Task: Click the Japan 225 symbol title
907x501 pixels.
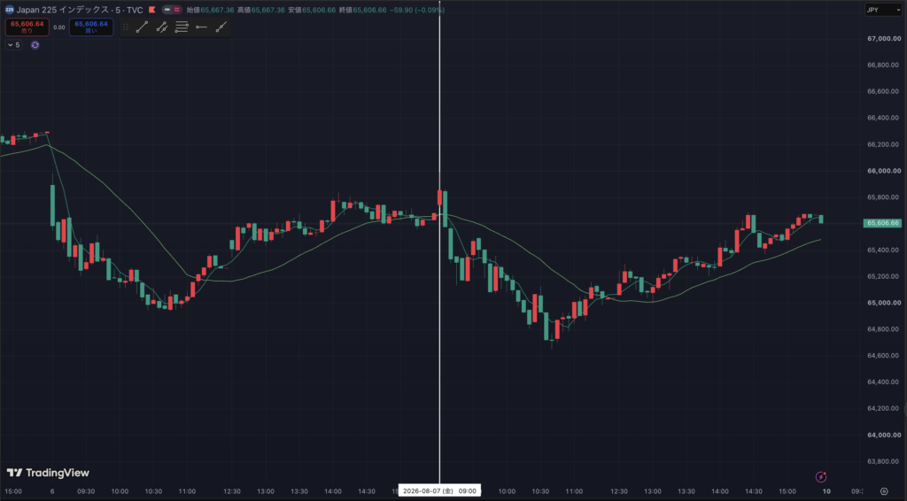Action: pyautogui.click(x=80, y=10)
